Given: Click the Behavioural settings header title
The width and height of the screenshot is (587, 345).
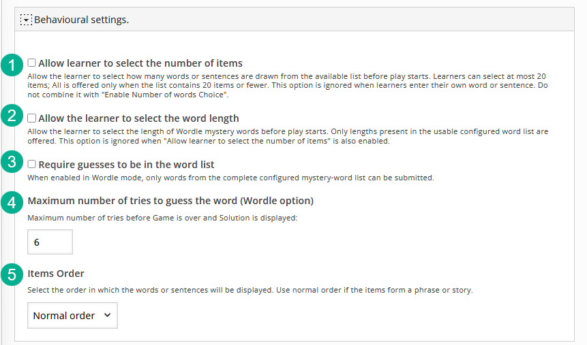Looking at the screenshot, I should [81, 20].
